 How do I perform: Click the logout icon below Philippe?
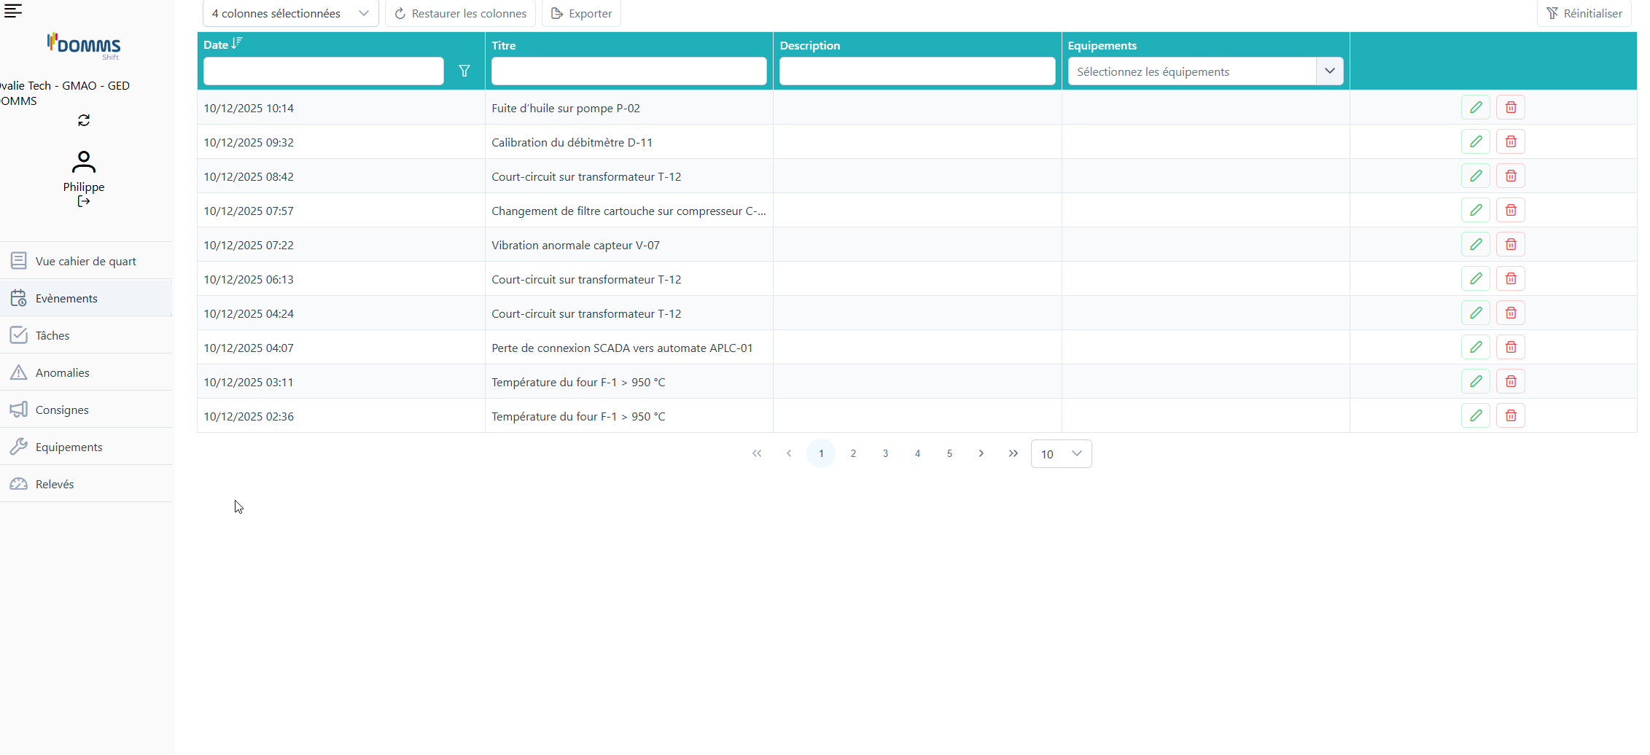[84, 202]
